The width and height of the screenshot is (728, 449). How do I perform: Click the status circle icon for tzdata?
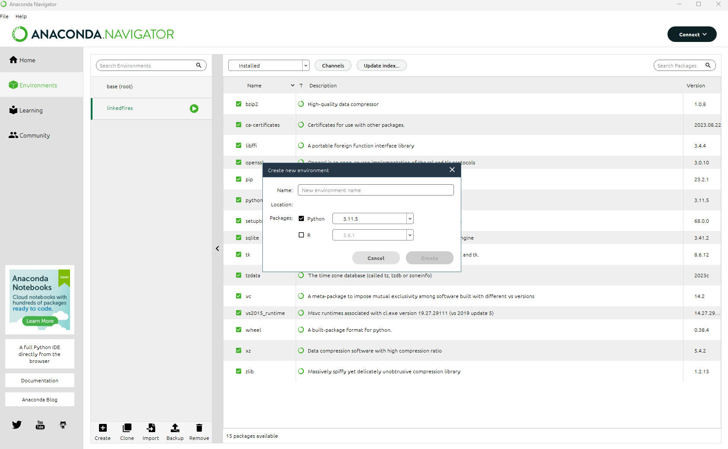coord(301,275)
